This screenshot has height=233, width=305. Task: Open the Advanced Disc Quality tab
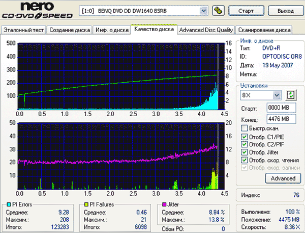tap(206, 30)
